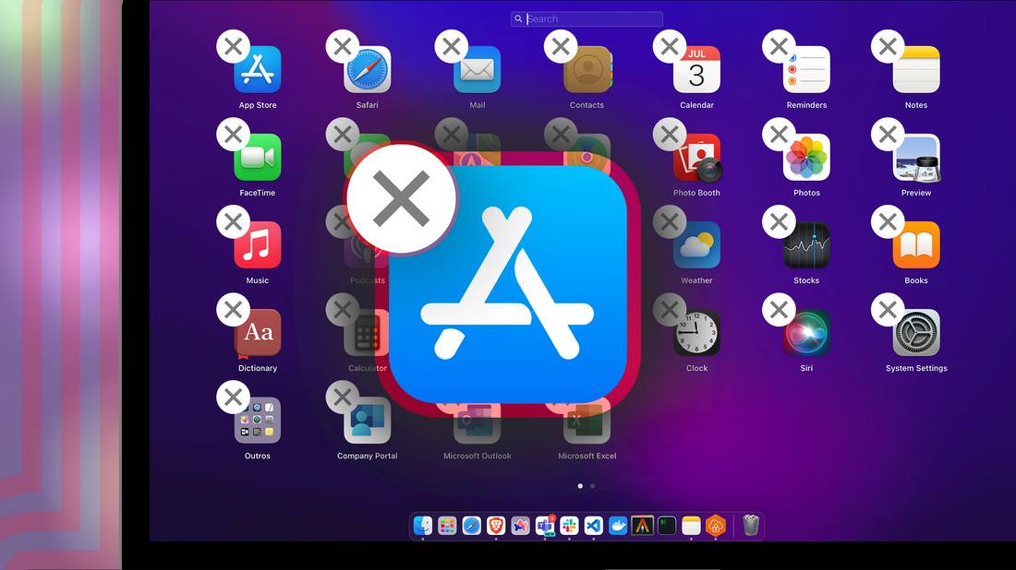Remove Preview via its X badge
Image resolution: width=1016 pixels, height=570 pixels.
point(888,135)
